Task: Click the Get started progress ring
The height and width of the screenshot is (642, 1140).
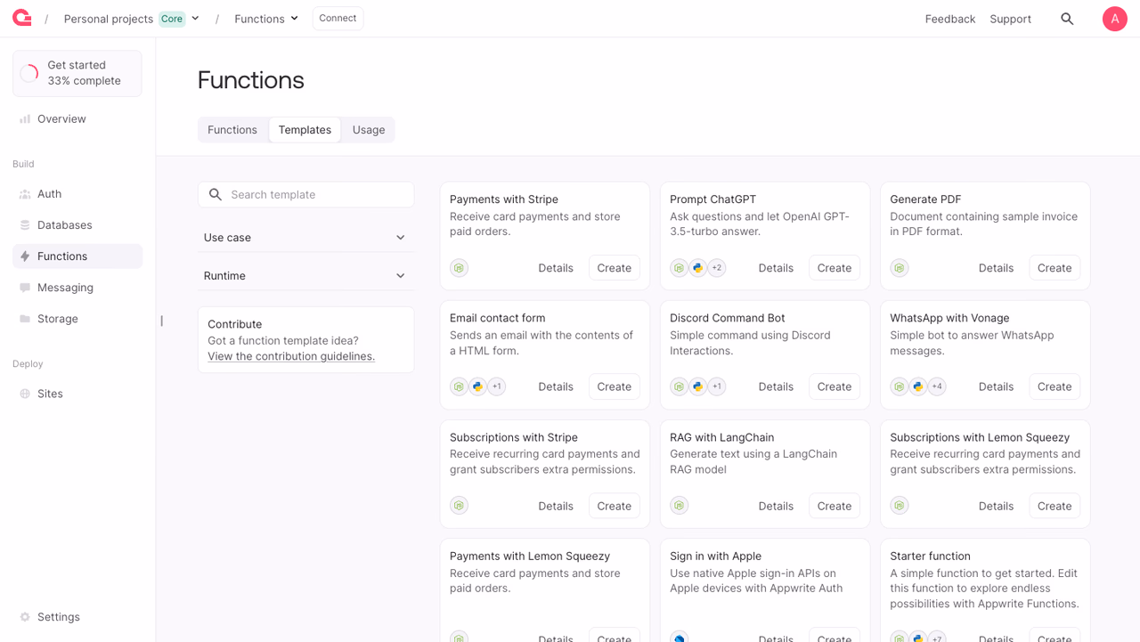Action: pyautogui.click(x=29, y=73)
